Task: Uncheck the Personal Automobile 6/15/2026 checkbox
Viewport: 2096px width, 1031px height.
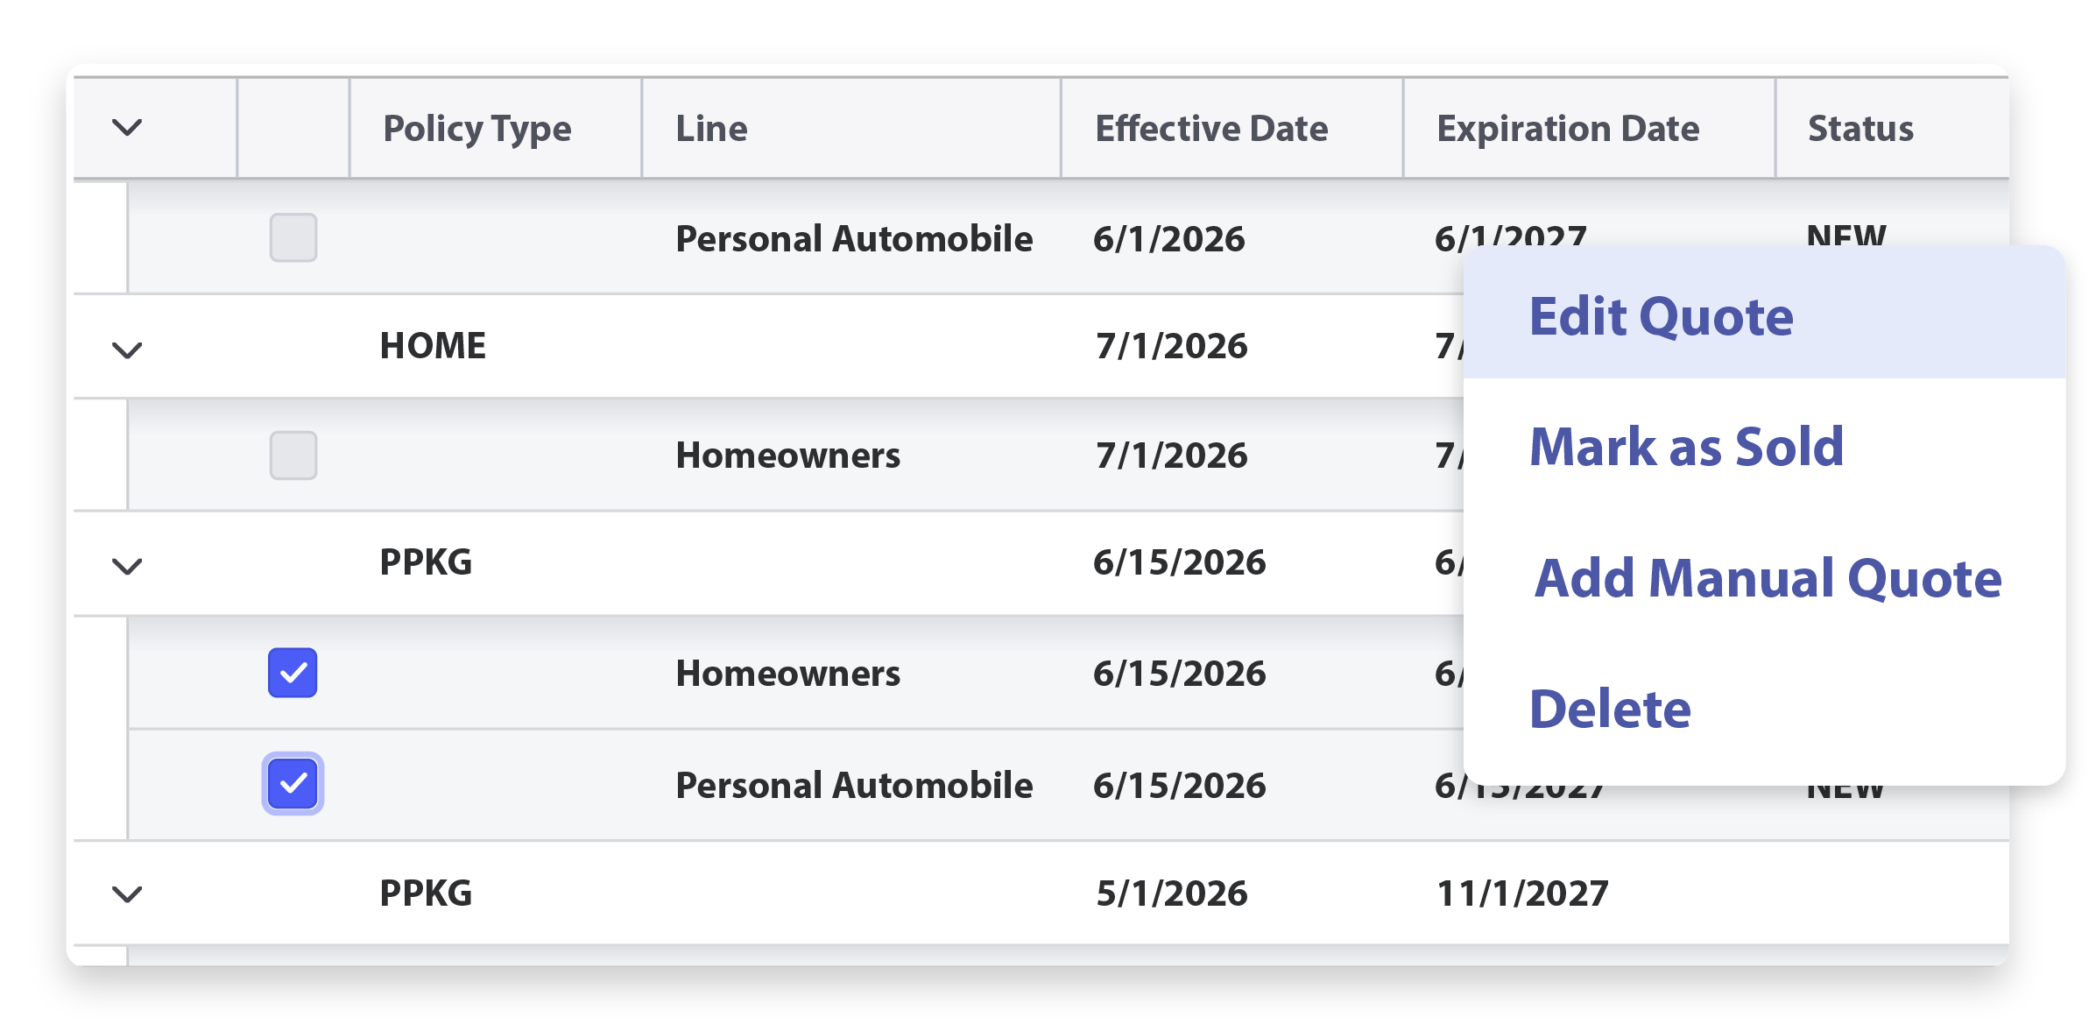Action: coord(293,783)
